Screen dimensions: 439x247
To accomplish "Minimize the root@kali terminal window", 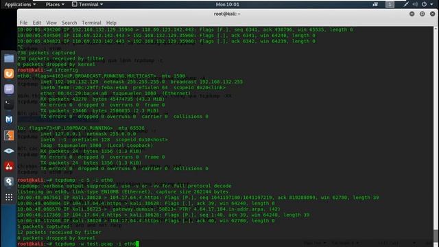I will [x=412, y=14].
